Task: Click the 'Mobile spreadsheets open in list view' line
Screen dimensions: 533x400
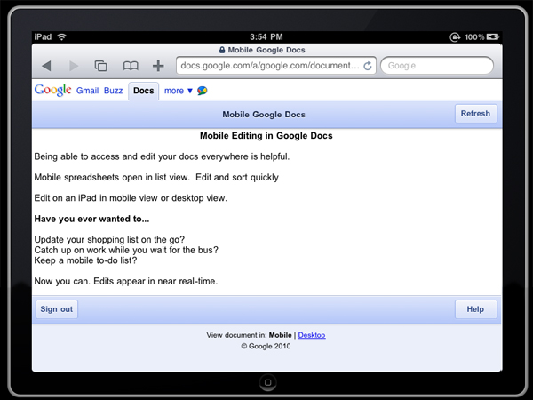Action: pyautogui.click(x=156, y=177)
